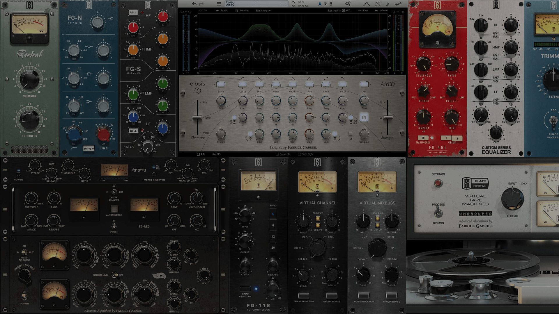Select previous preset with up chevron
The height and width of the screenshot is (314, 559).
click(293, 2)
